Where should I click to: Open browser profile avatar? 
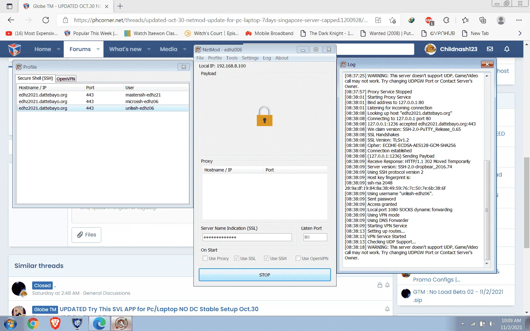(x=501, y=20)
